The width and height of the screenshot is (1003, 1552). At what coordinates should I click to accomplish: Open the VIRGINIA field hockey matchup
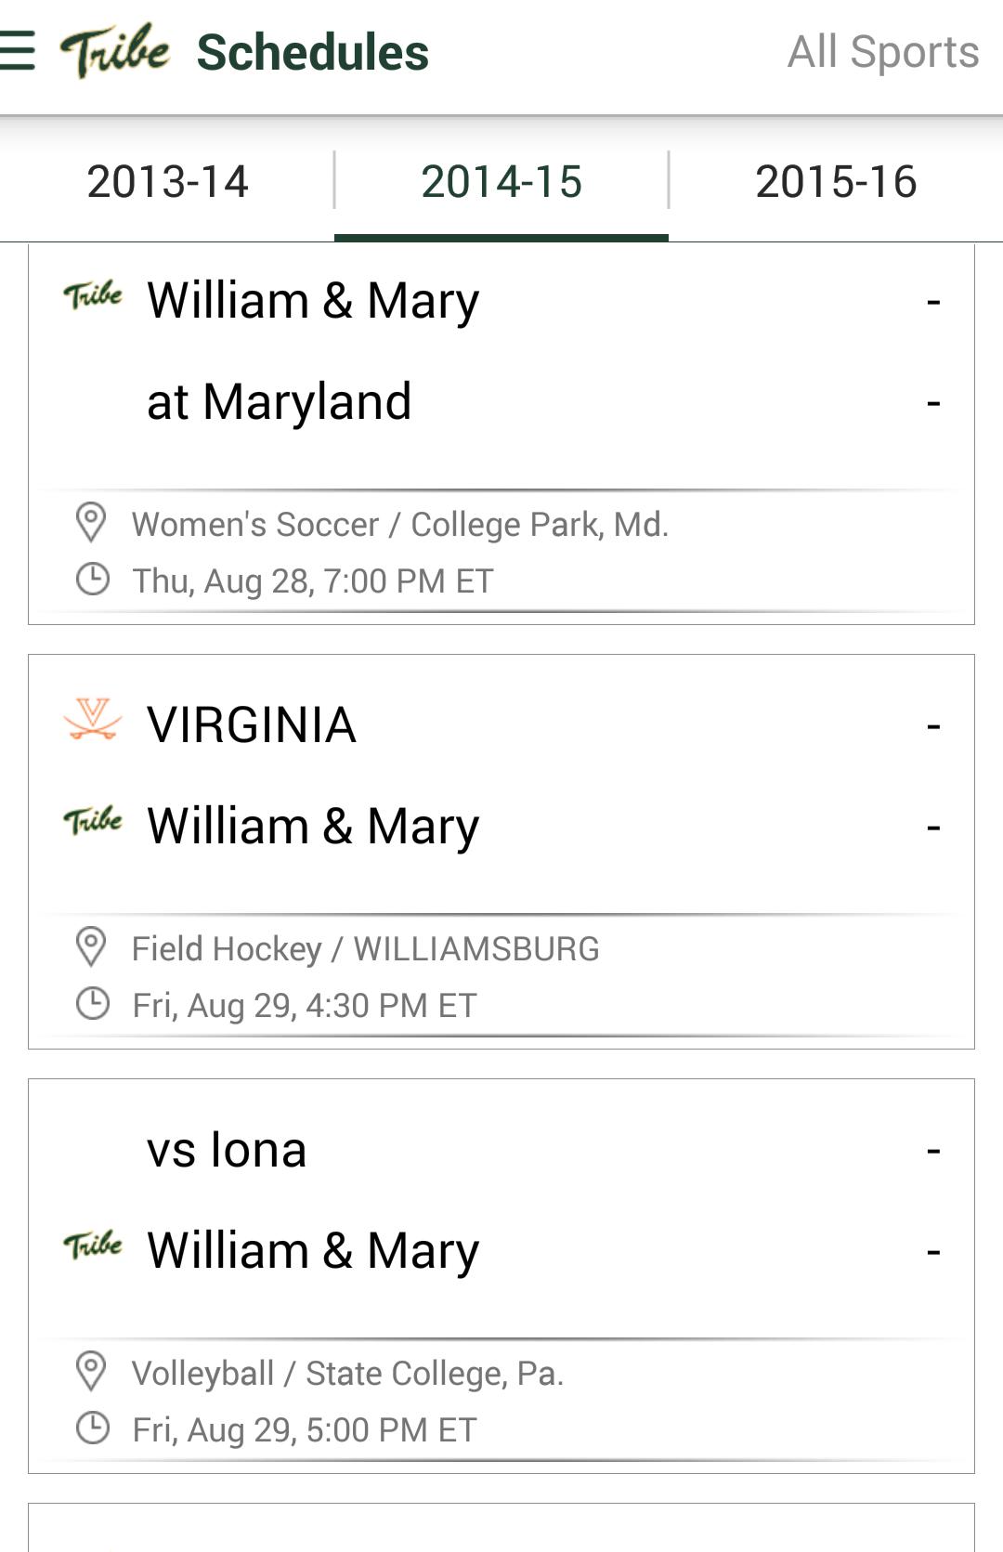pyautogui.click(x=252, y=724)
